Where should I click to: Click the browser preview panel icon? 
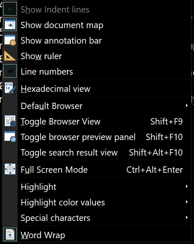pyautogui.click(x=10, y=137)
